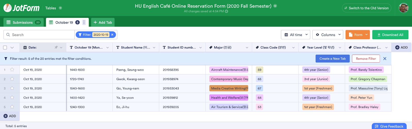The image size is (412, 129).
Task: Expand the All time date dropdown
Action: (x=296, y=35)
